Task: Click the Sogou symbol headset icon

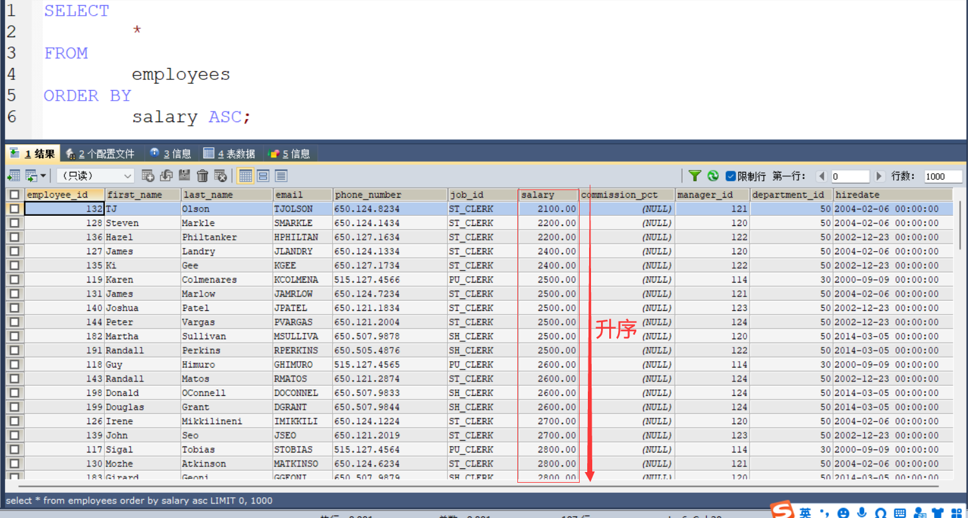Action: coord(881,513)
